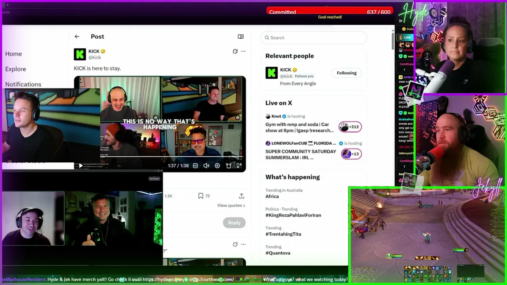Click the +13 listeners badge
507x285 pixels.
click(x=351, y=154)
